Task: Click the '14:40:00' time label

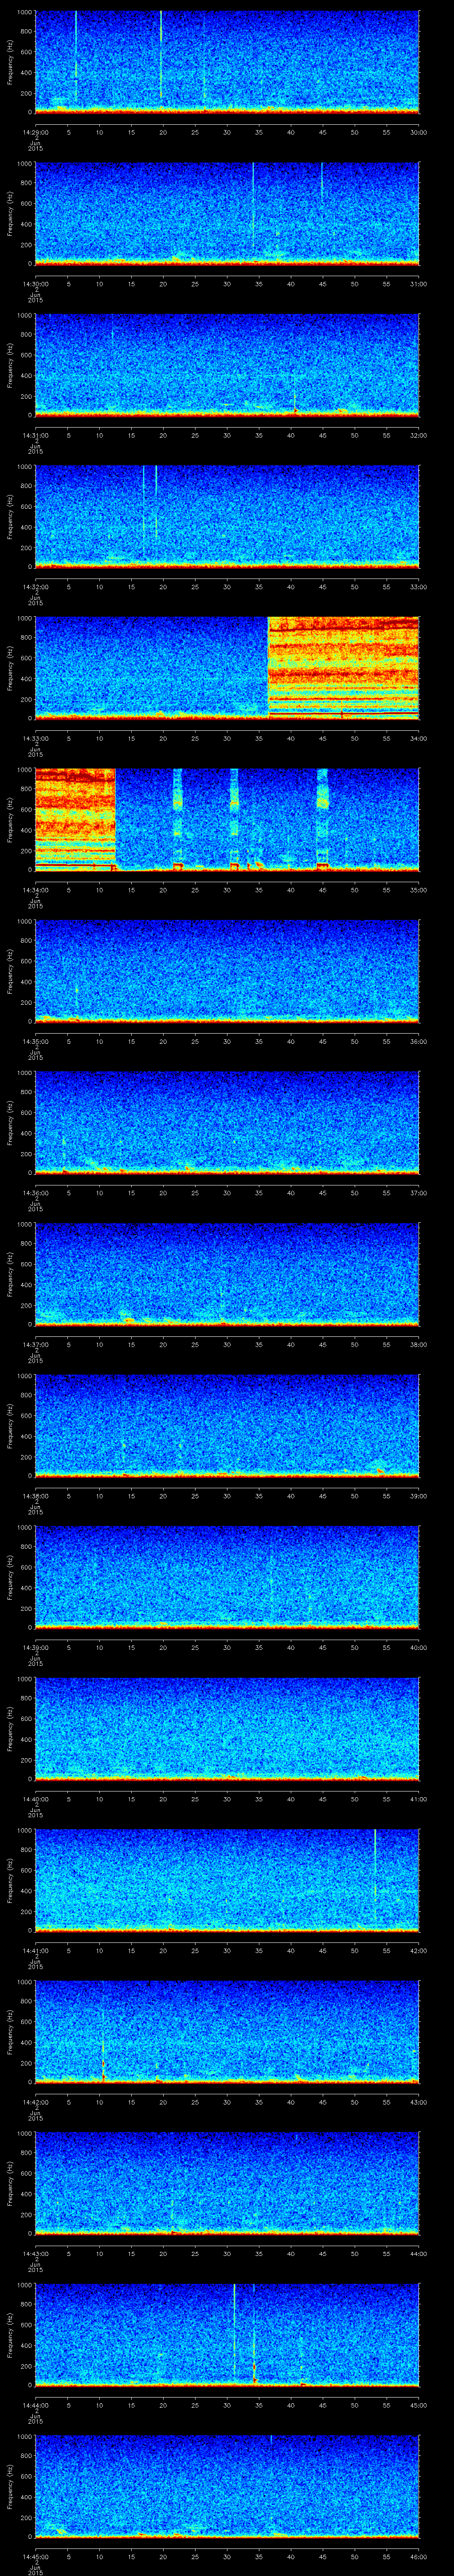Action: (x=35, y=1799)
